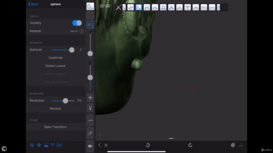Tap Bake Transform

pyautogui.click(x=55, y=127)
